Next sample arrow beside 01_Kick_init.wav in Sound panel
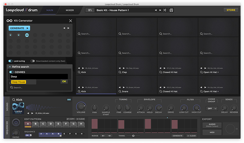Viewport: 244px width, 143px height. pyautogui.click(x=32, y=113)
